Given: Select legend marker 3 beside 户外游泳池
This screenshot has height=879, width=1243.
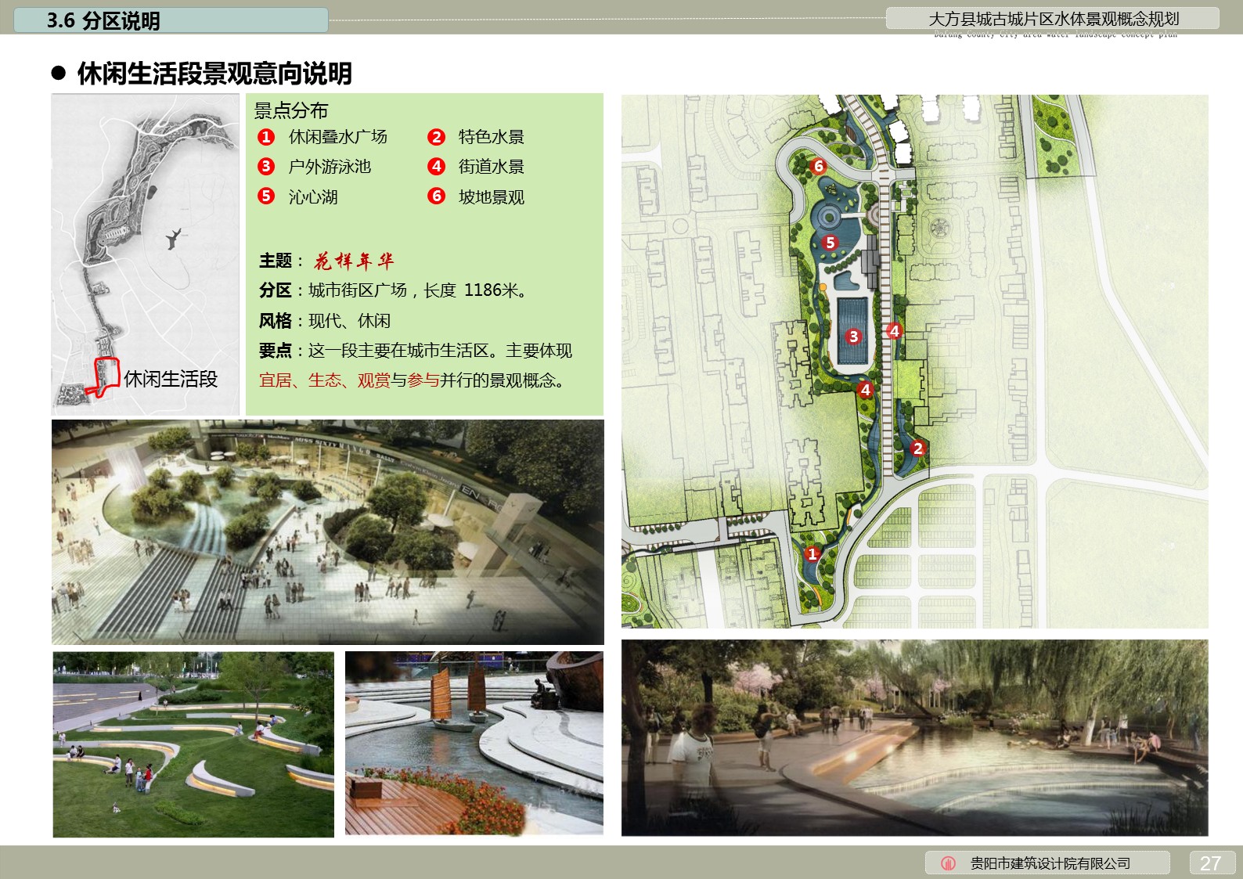Looking at the screenshot, I should click(266, 167).
